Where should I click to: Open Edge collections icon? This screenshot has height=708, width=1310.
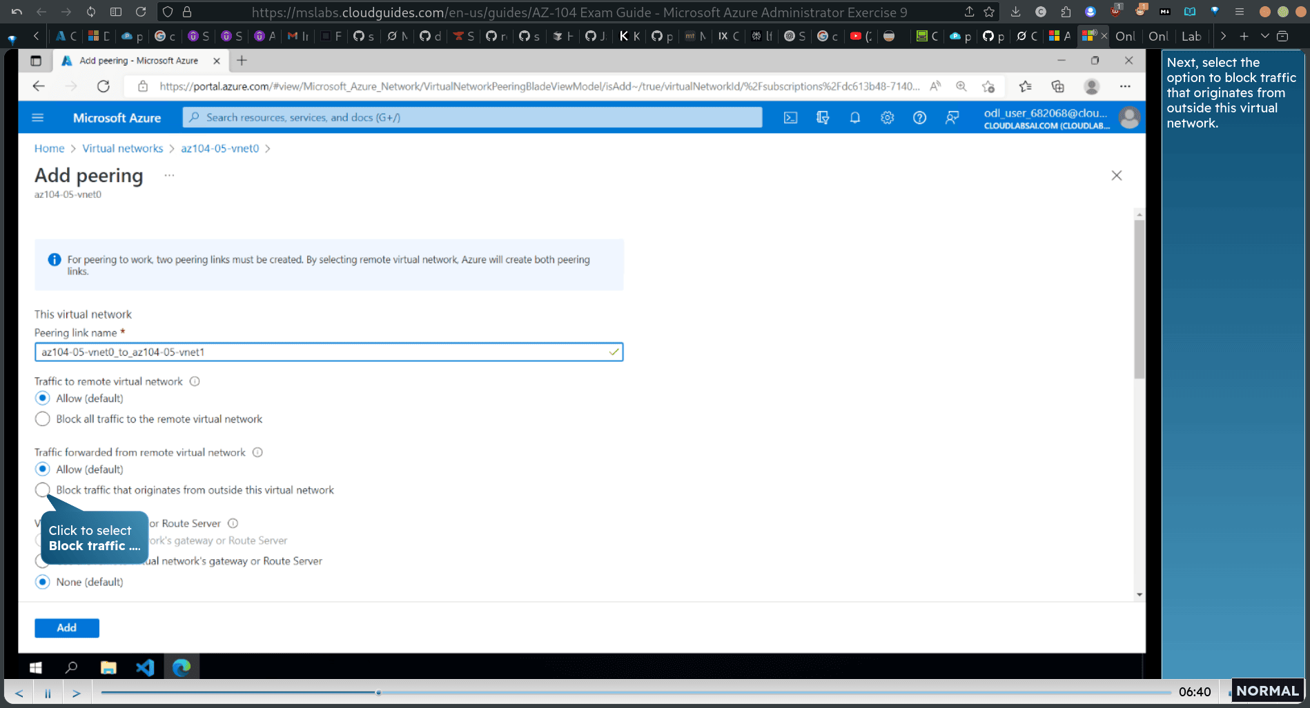pos(1057,86)
